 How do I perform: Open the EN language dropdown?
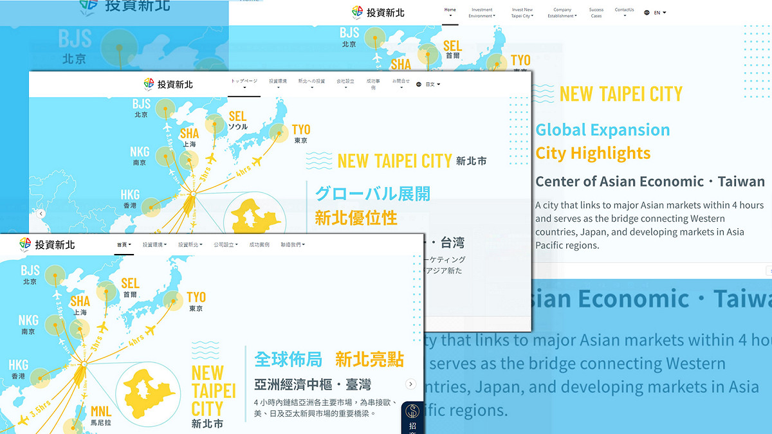(660, 13)
